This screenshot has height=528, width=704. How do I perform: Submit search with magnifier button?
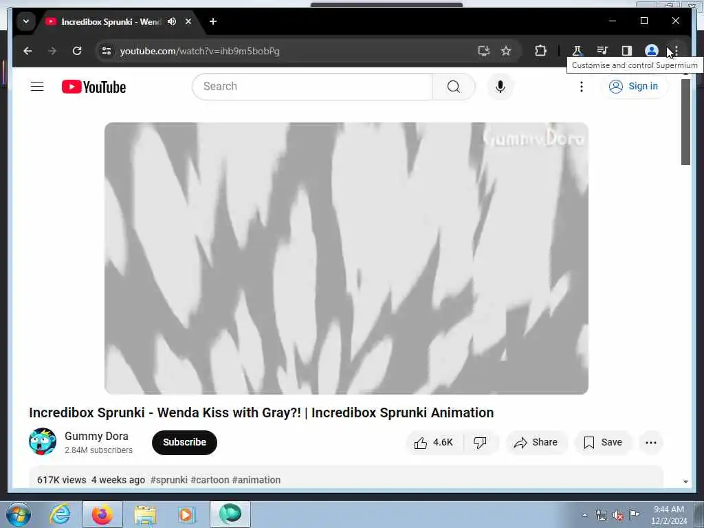(x=454, y=86)
